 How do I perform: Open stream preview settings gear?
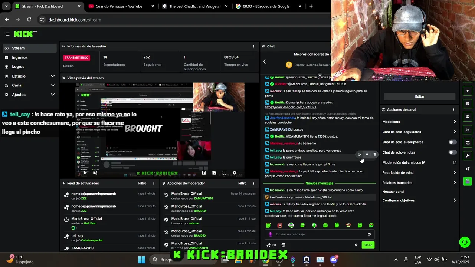235,173
